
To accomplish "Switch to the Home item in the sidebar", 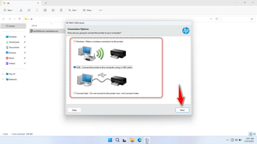I will 12,26.
